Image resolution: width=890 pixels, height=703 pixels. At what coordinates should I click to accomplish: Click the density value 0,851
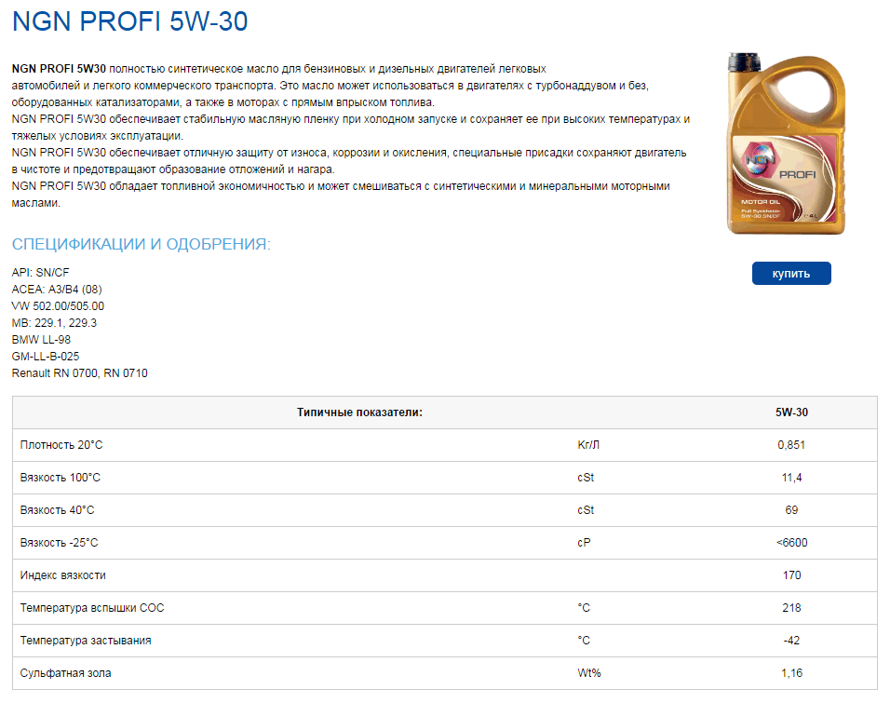pyautogui.click(x=791, y=445)
